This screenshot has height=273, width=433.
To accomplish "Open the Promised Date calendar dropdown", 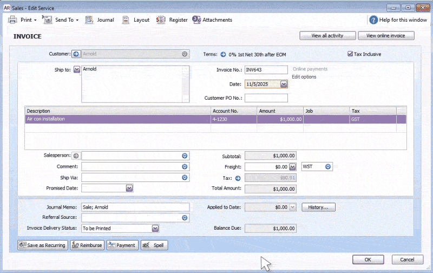I will pyautogui.click(x=129, y=188).
